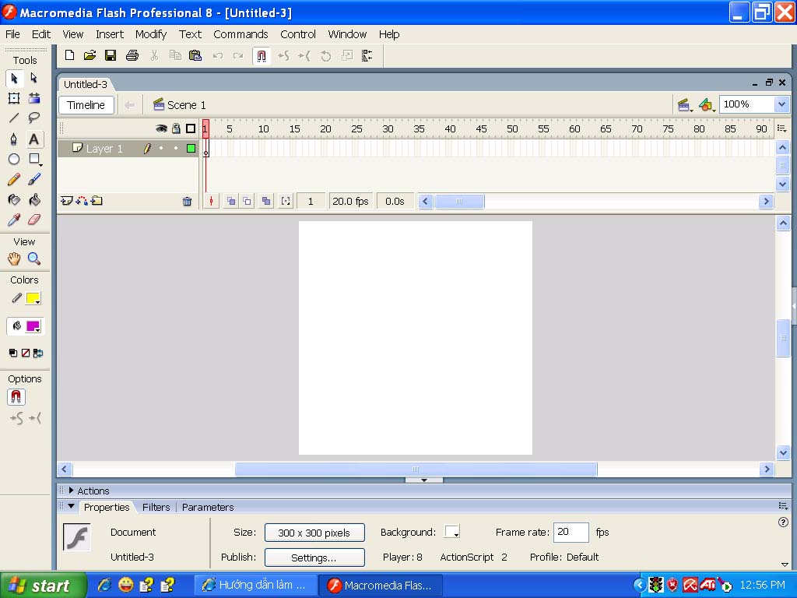This screenshot has width=797, height=598.
Task: Open Modify Onion Markers menu
Action: pyautogui.click(x=286, y=202)
